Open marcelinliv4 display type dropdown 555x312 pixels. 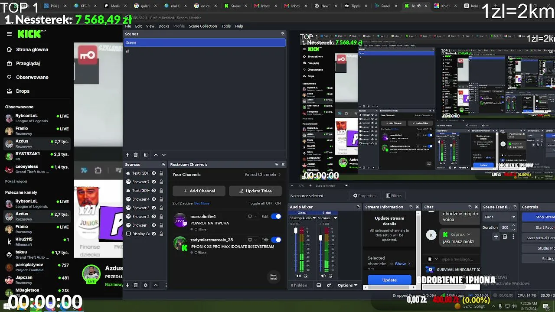point(251,217)
